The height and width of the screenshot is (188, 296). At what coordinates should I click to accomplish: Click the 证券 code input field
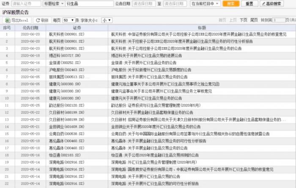point(26,3)
